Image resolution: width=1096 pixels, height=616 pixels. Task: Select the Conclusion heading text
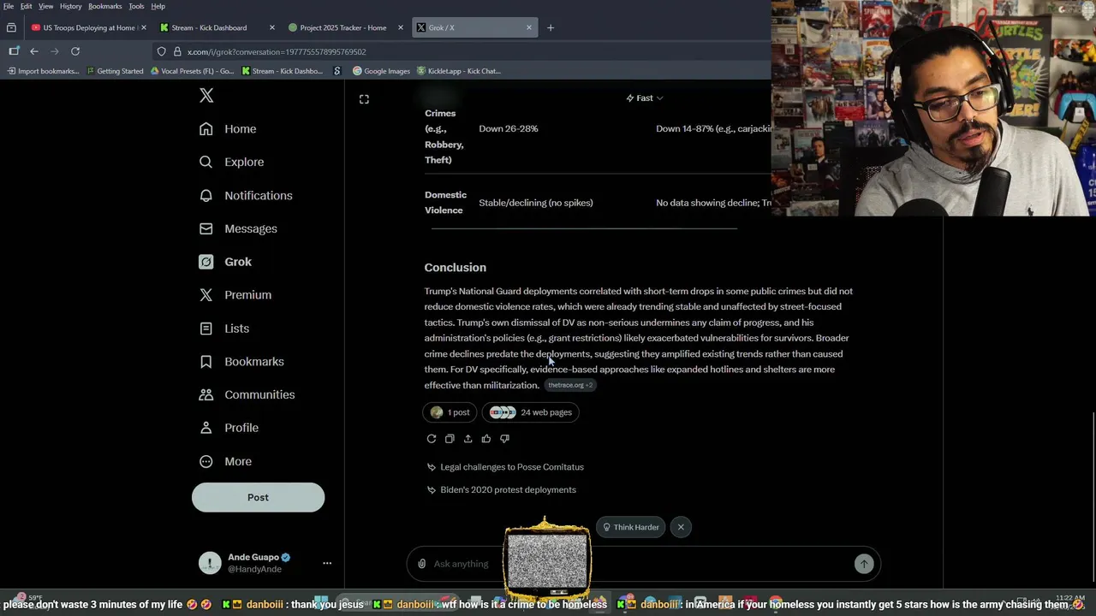coord(456,268)
